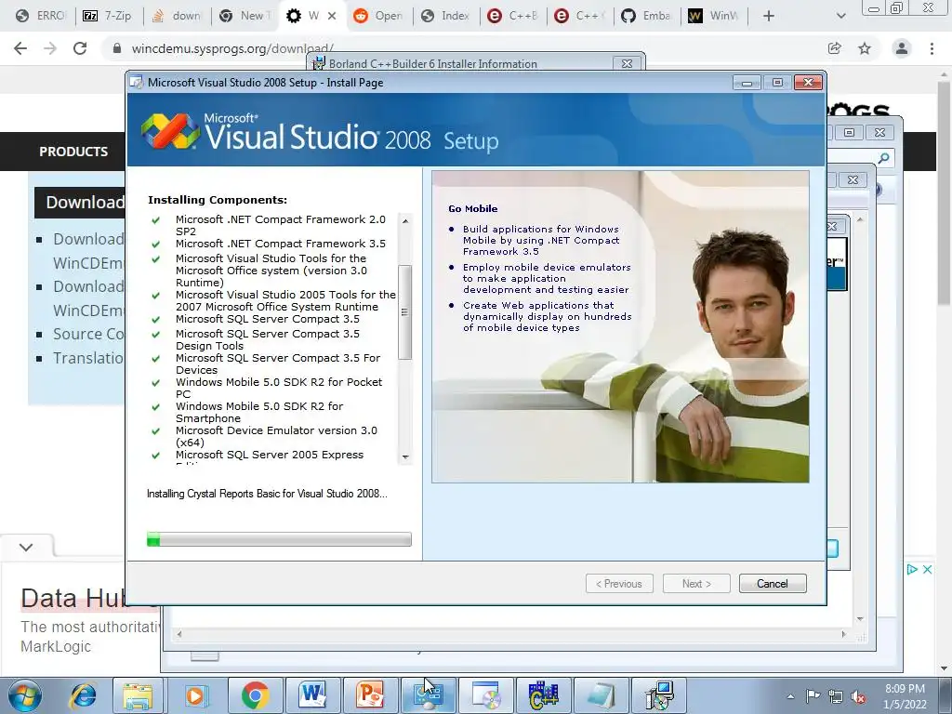Screen dimensions: 952x714
Task: Click the Translatio link on webpage
Action: point(88,358)
